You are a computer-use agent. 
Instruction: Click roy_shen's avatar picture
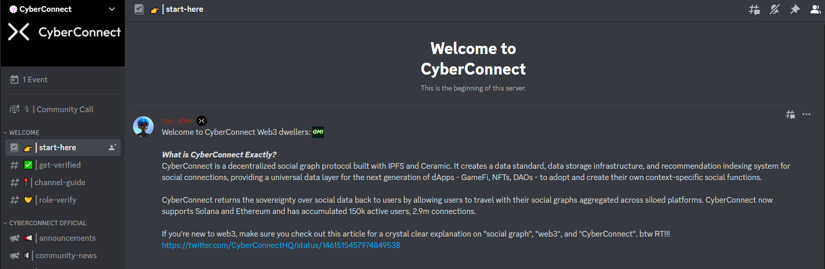tap(143, 127)
